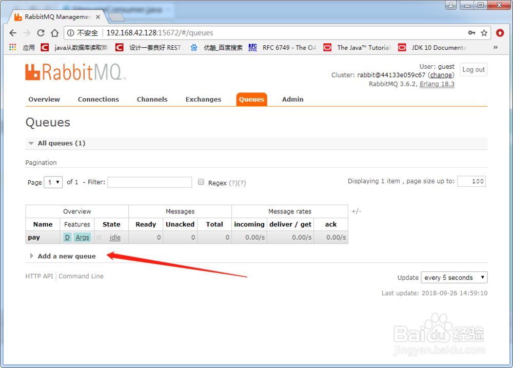Screen dimensions: 513x368
Task: Click the address bar URL
Action: click(160, 33)
